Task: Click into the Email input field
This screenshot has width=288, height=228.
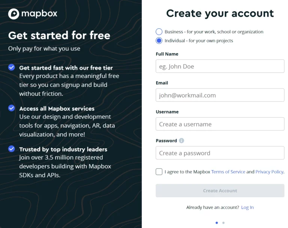Action: (220, 95)
